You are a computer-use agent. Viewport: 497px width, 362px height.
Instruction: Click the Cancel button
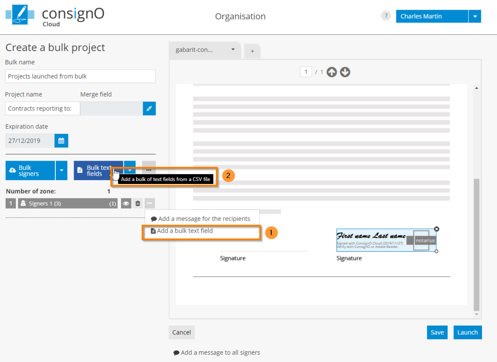pos(182,332)
